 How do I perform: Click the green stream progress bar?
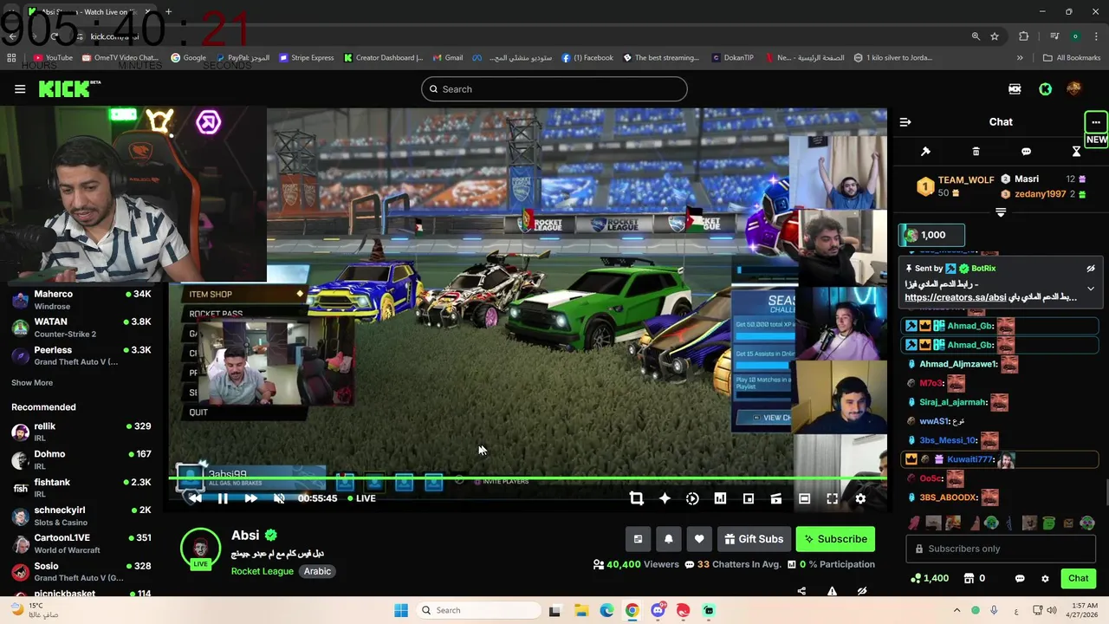528,478
